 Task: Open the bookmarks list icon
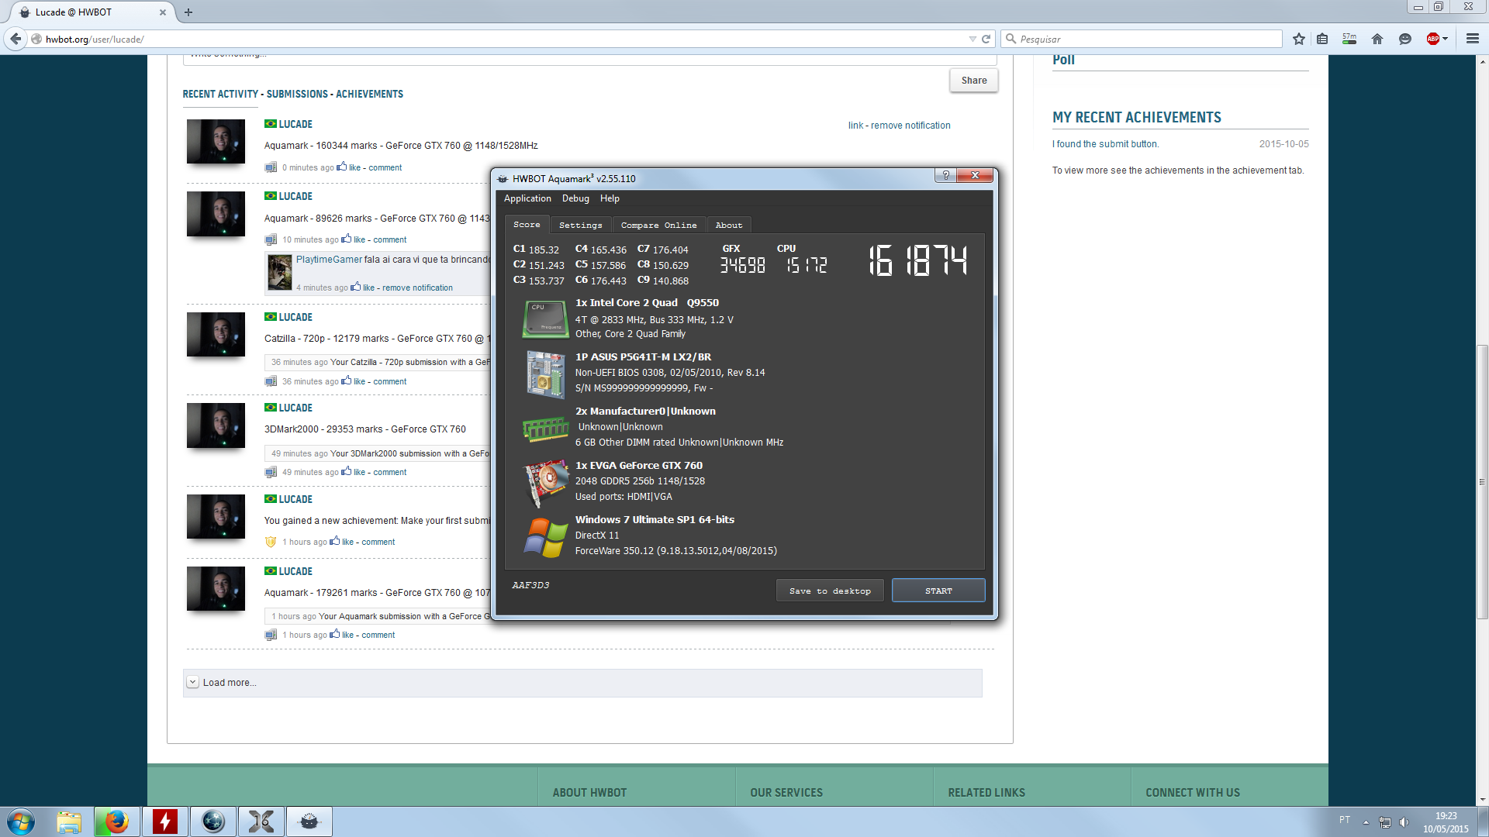(x=1323, y=39)
